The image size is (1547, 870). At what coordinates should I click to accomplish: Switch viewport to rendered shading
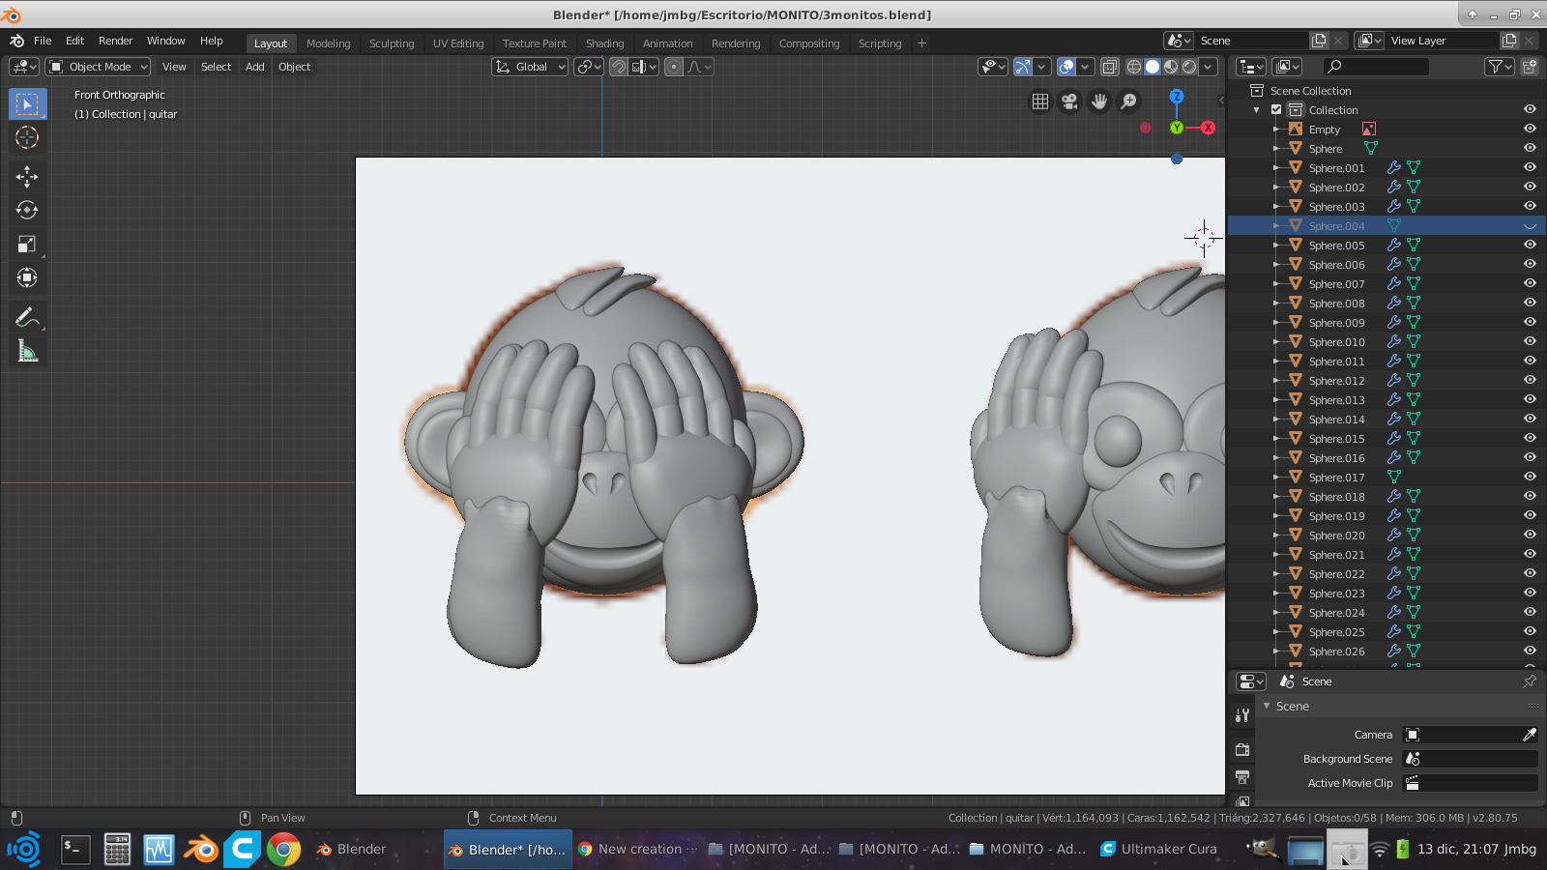pos(1190,67)
